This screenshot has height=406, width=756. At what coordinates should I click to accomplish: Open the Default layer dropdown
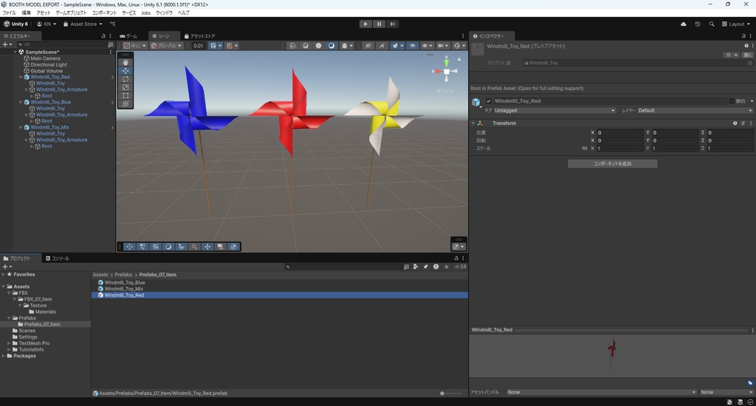(x=695, y=111)
